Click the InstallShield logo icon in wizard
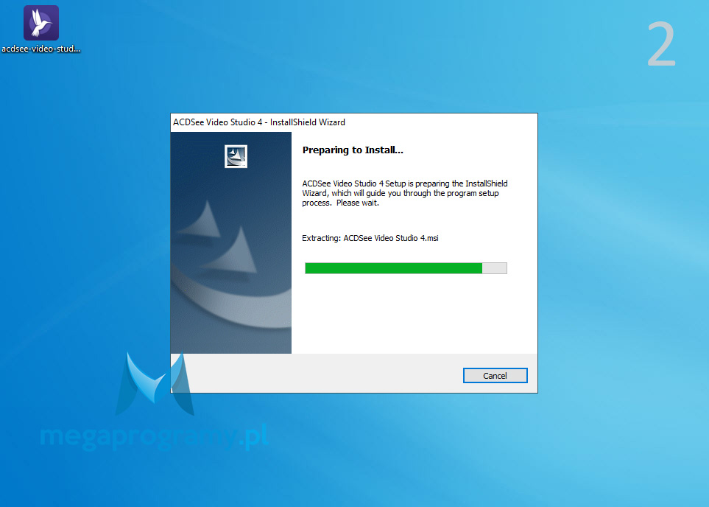Image resolution: width=709 pixels, height=507 pixels. point(236,157)
